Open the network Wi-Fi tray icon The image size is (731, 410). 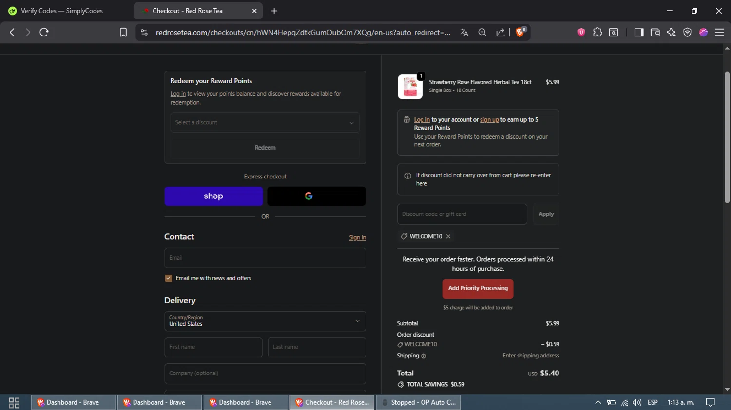pos(624,402)
